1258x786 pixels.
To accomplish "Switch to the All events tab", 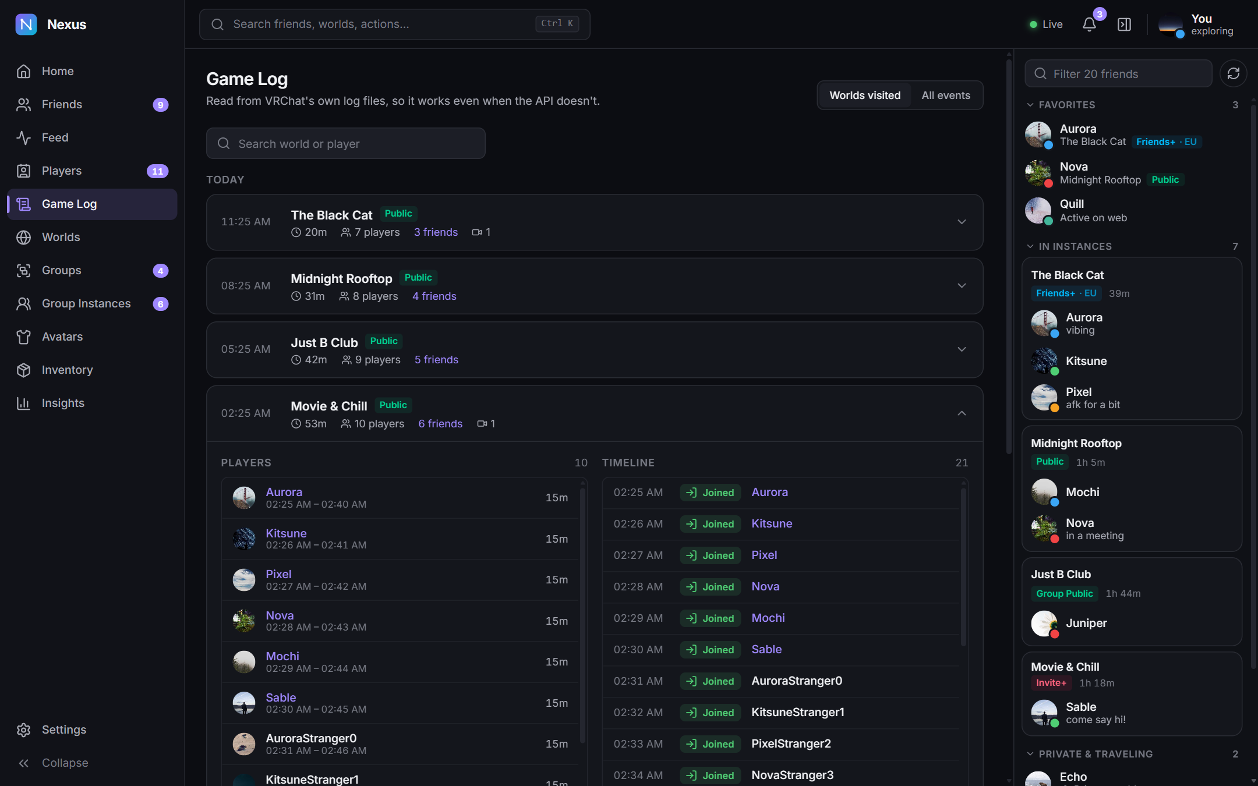I will pos(946,95).
